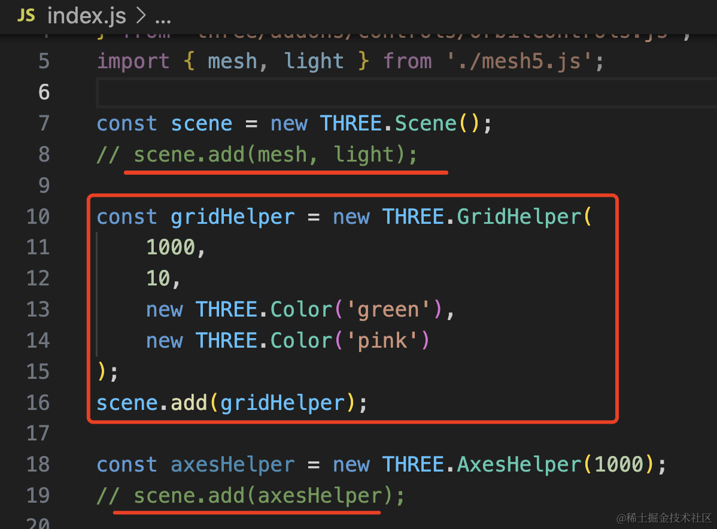This screenshot has height=529, width=717.
Task: Open the breadcrumb ellipsis after index.js
Action: click(x=163, y=20)
